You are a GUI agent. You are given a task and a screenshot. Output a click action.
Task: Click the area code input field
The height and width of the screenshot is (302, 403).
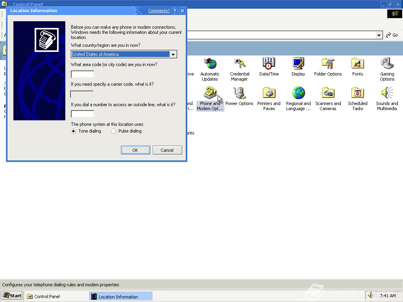click(x=83, y=74)
